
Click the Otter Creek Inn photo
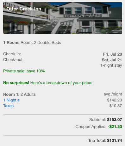(x=63, y=18)
